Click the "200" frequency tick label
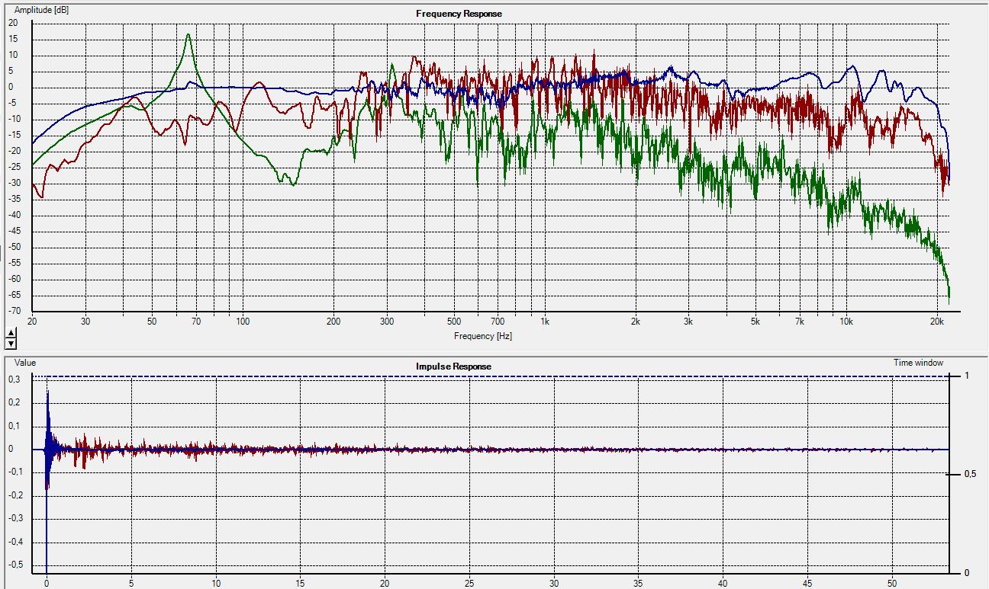 coord(333,322)
